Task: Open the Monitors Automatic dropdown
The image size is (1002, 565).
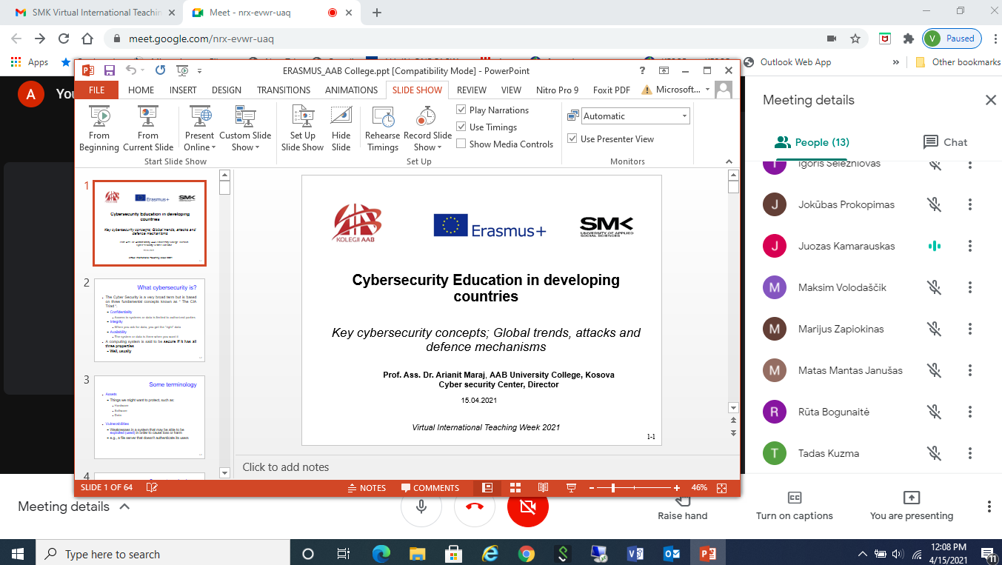Action: point(684,116)
